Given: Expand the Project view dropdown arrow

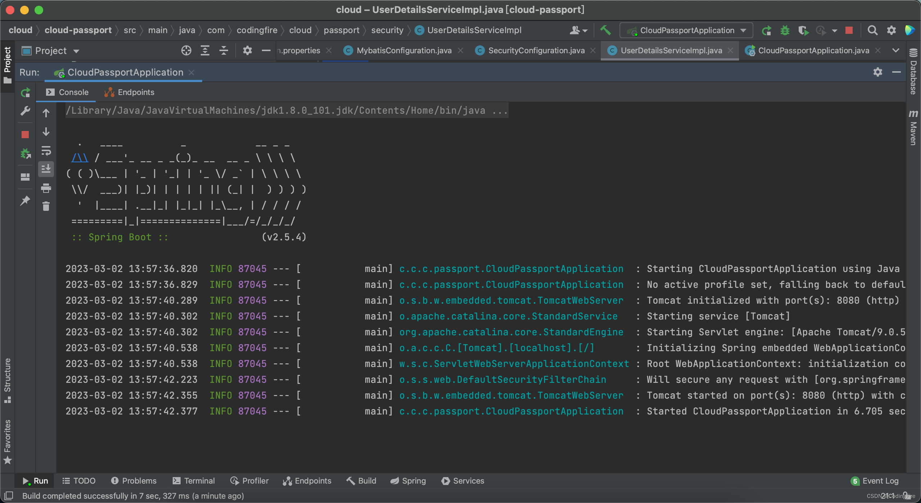Looking at the screenshot, I should (x=76, y=51).
